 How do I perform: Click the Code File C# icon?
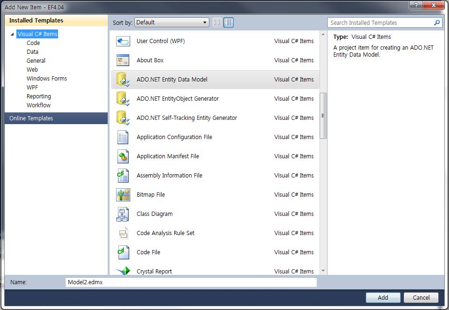(x=123, y=252)
